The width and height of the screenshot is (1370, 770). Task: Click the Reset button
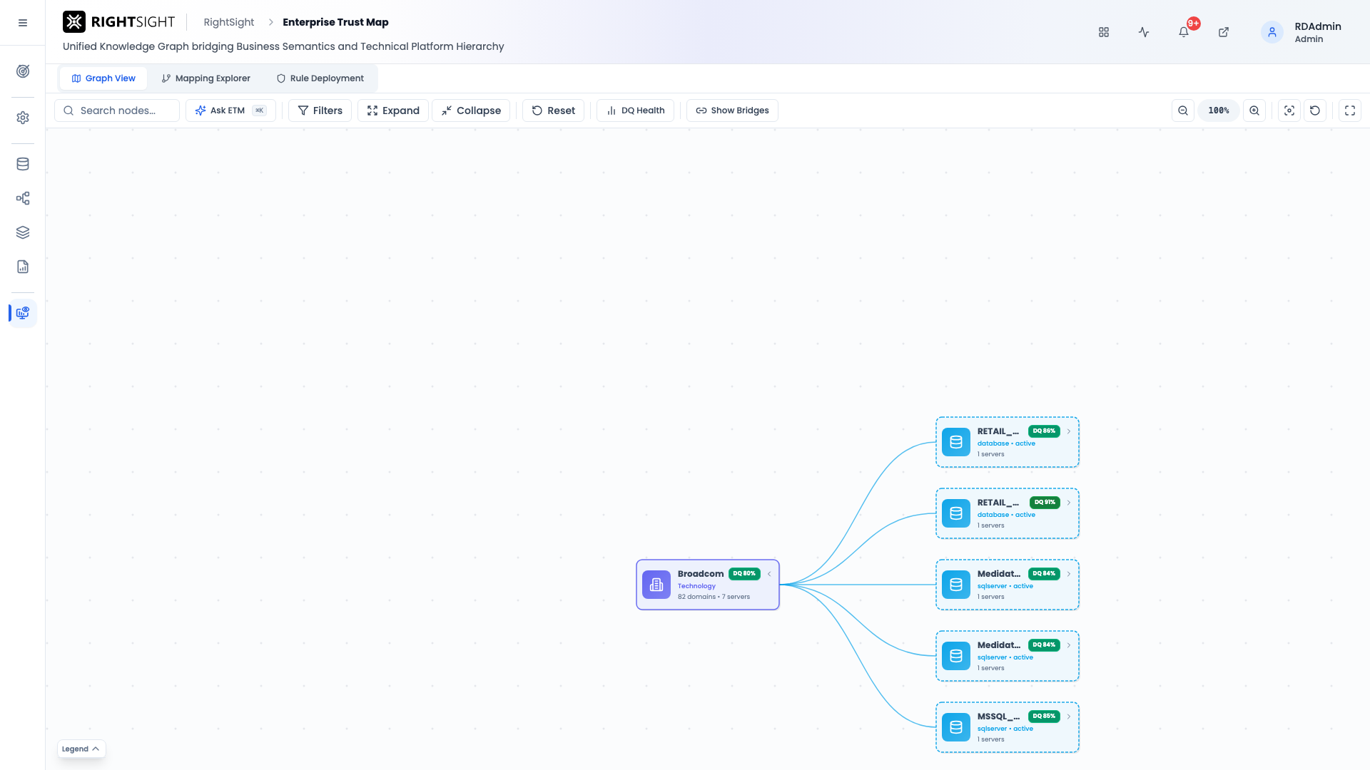[x=554, y=111]
